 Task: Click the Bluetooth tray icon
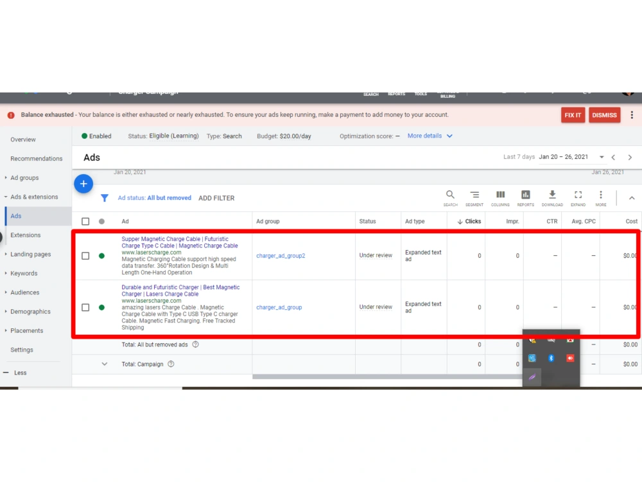tap(551, 358)
